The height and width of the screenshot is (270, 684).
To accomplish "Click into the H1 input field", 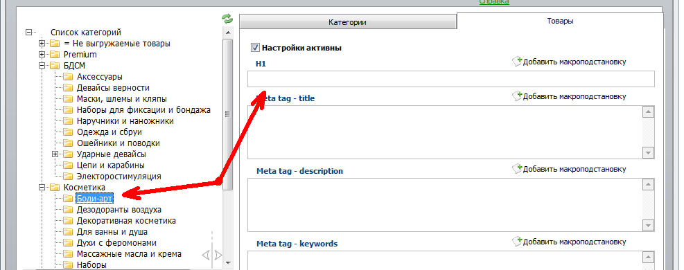I will point(451,79).
